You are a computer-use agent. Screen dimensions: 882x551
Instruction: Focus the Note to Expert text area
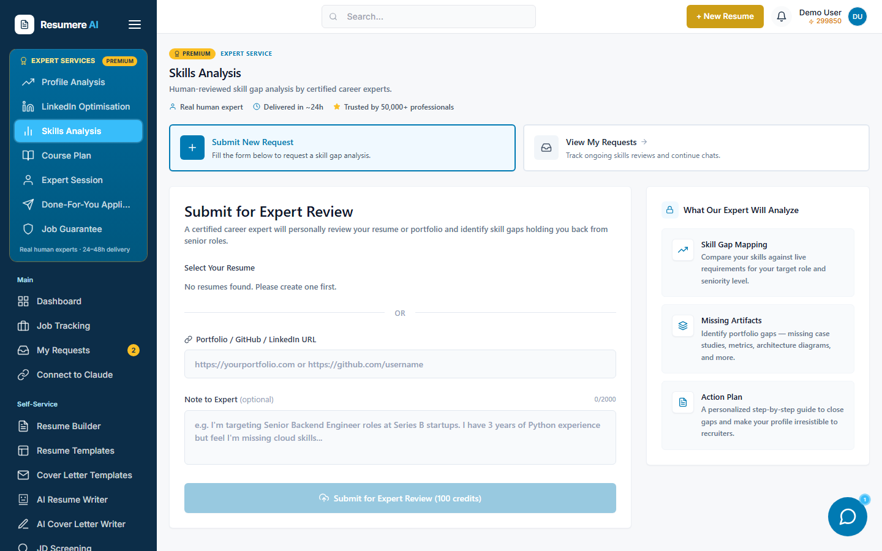(400, 437)
